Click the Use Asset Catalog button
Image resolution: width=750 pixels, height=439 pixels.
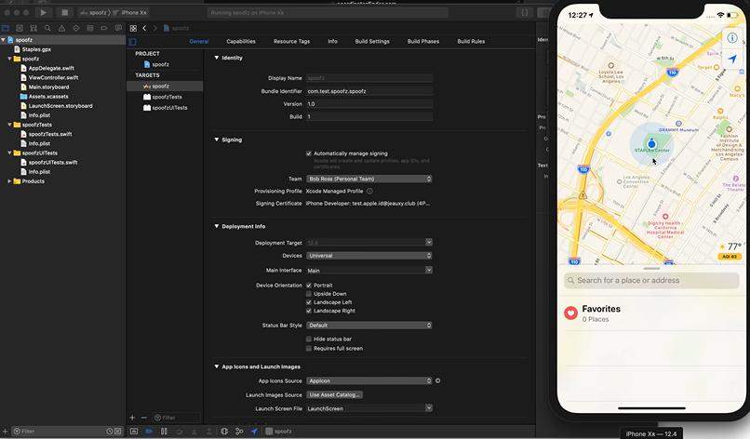[x=335, y=394]
